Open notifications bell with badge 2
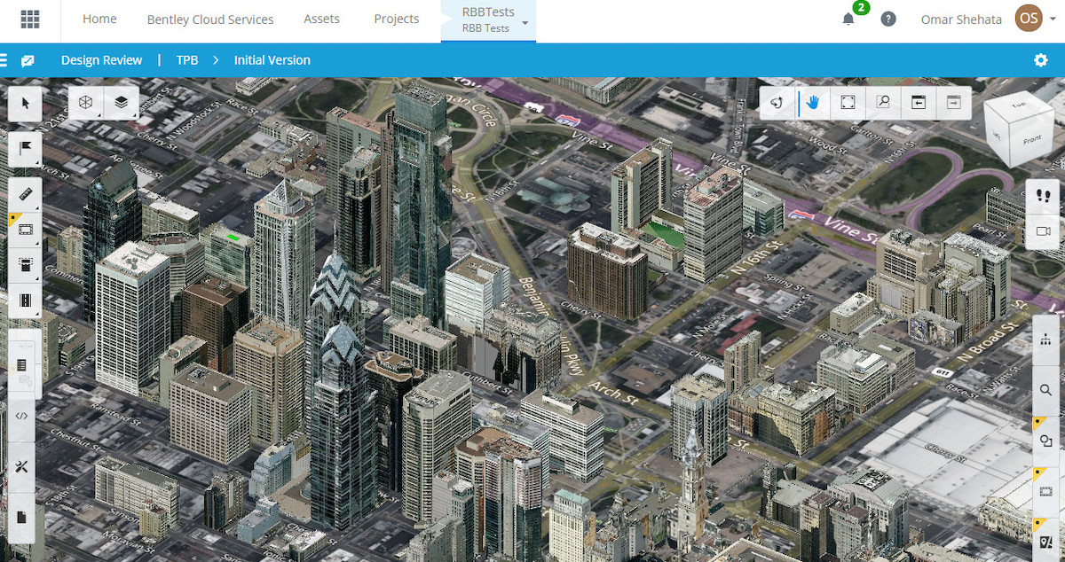The image size is (1065, 562). pyautogui.click(x=848, y=19)
